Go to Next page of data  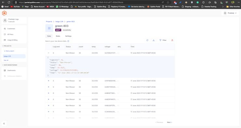[170, 122]
